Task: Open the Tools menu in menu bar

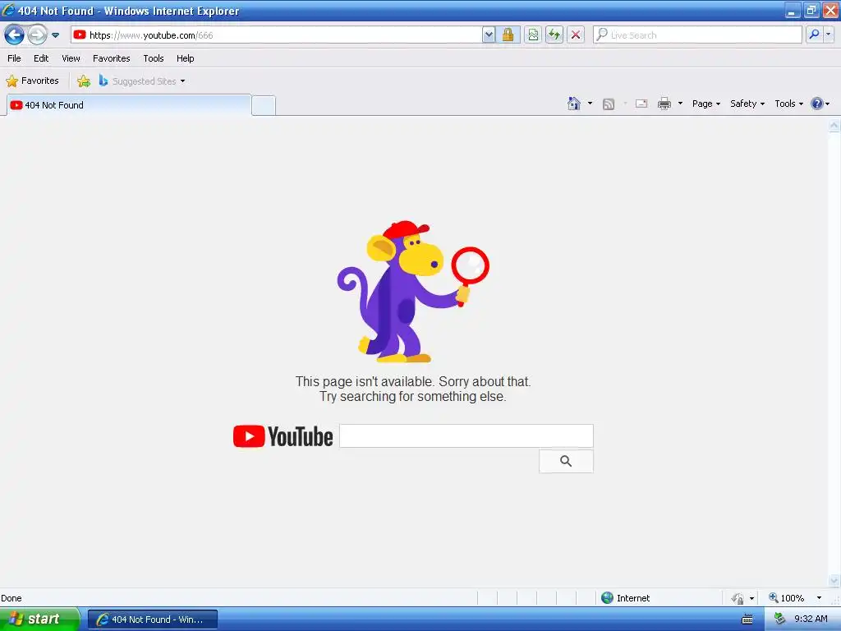Action: tap(154, 58)
